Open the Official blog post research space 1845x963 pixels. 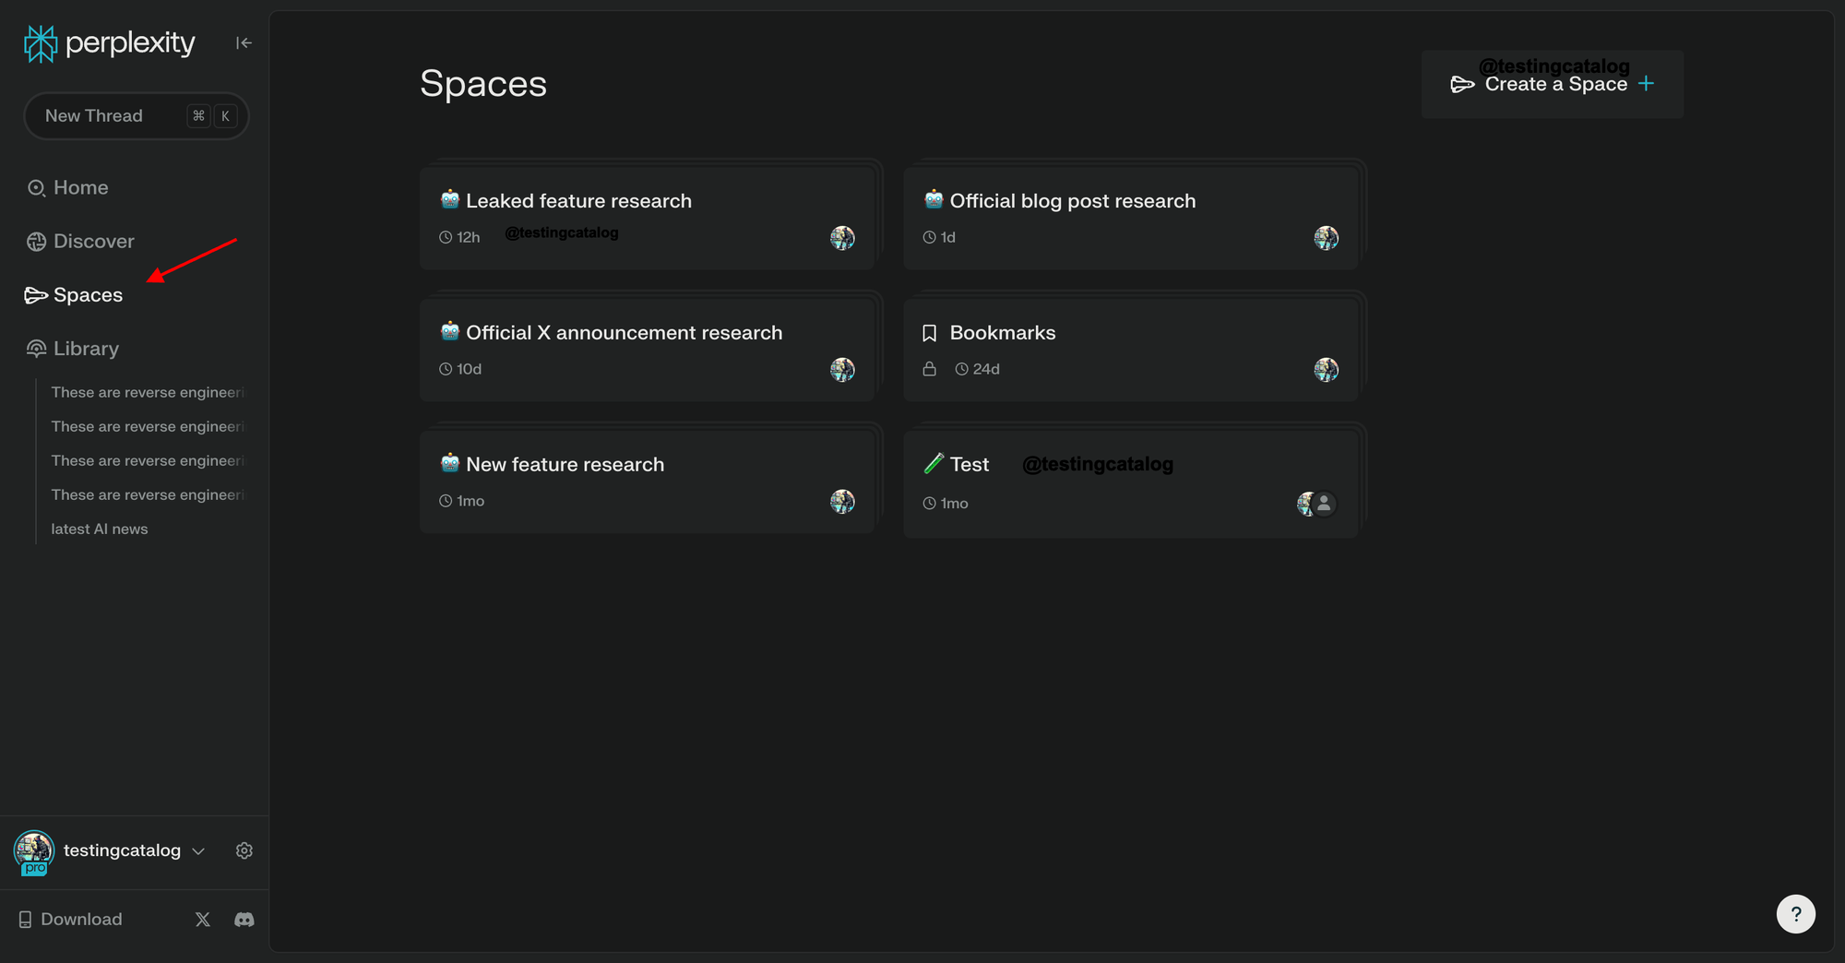tap(1130, 218)
